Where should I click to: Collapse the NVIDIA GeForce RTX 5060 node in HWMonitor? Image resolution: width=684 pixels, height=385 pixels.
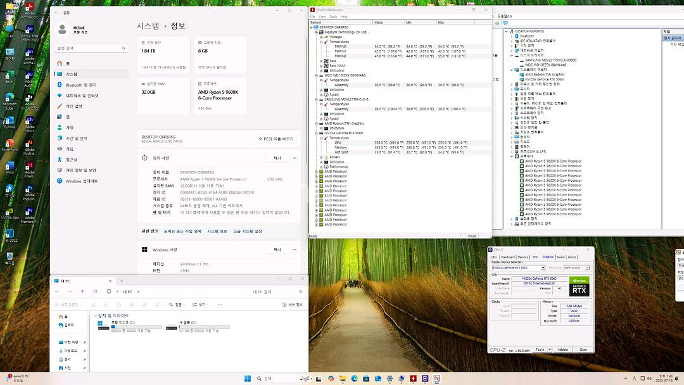point(316,134)
